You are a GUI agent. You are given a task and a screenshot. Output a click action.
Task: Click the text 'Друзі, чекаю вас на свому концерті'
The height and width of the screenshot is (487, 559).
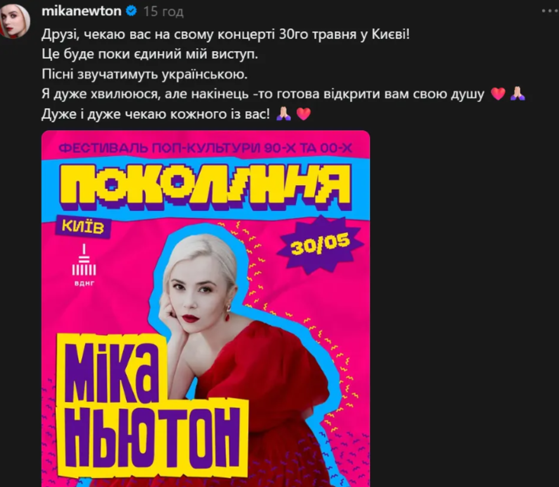click(x=158, y=35)
